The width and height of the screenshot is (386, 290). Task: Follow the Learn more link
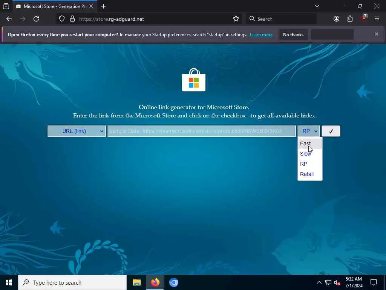261,35
